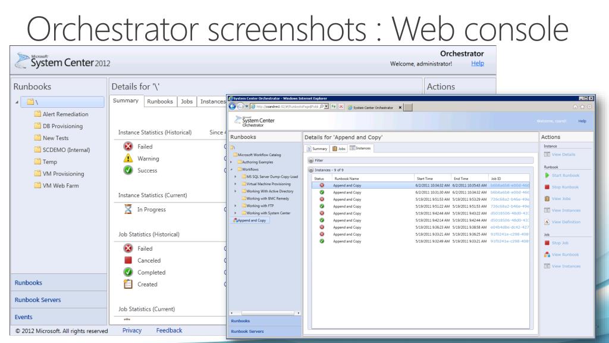The width and height of the screenshot is (609, 343).
Task: Open the IE address bar dropdown arrow
Action: pos(327,107)
